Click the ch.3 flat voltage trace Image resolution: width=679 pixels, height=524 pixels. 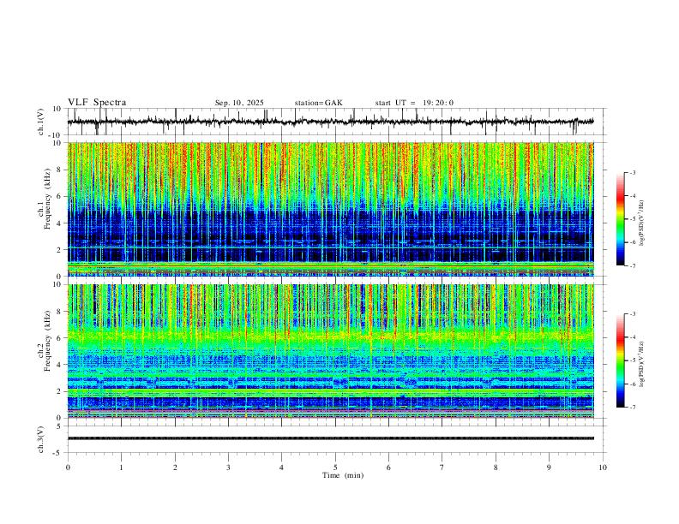tap(331, 438)
